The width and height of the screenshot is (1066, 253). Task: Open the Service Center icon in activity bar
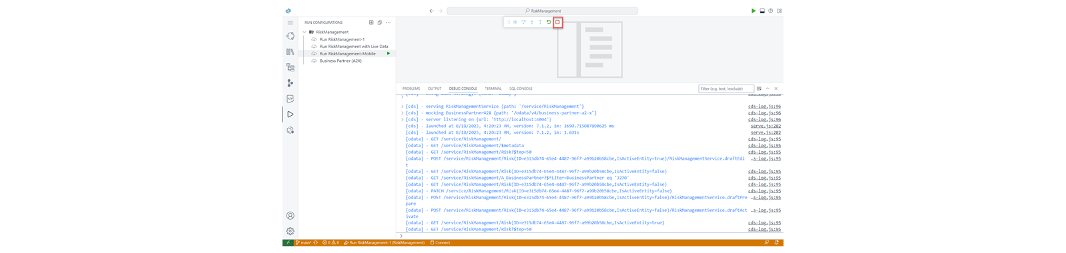(x=290, y=99)
